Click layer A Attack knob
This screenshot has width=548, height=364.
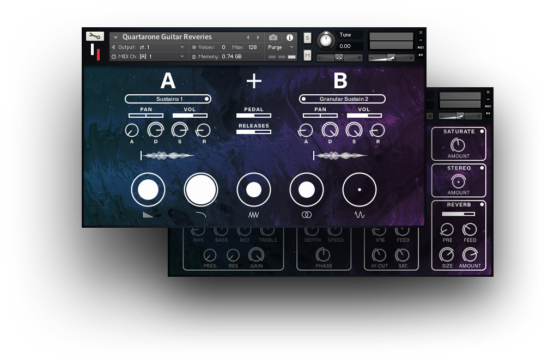(132, 130)
